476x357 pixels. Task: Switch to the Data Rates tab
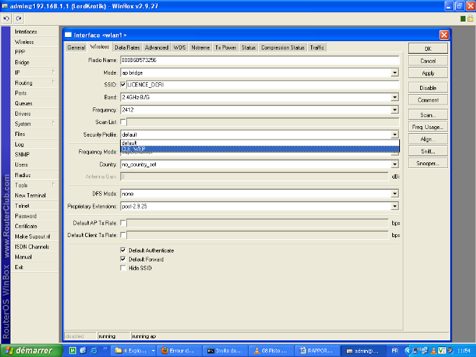coord(127,47)
